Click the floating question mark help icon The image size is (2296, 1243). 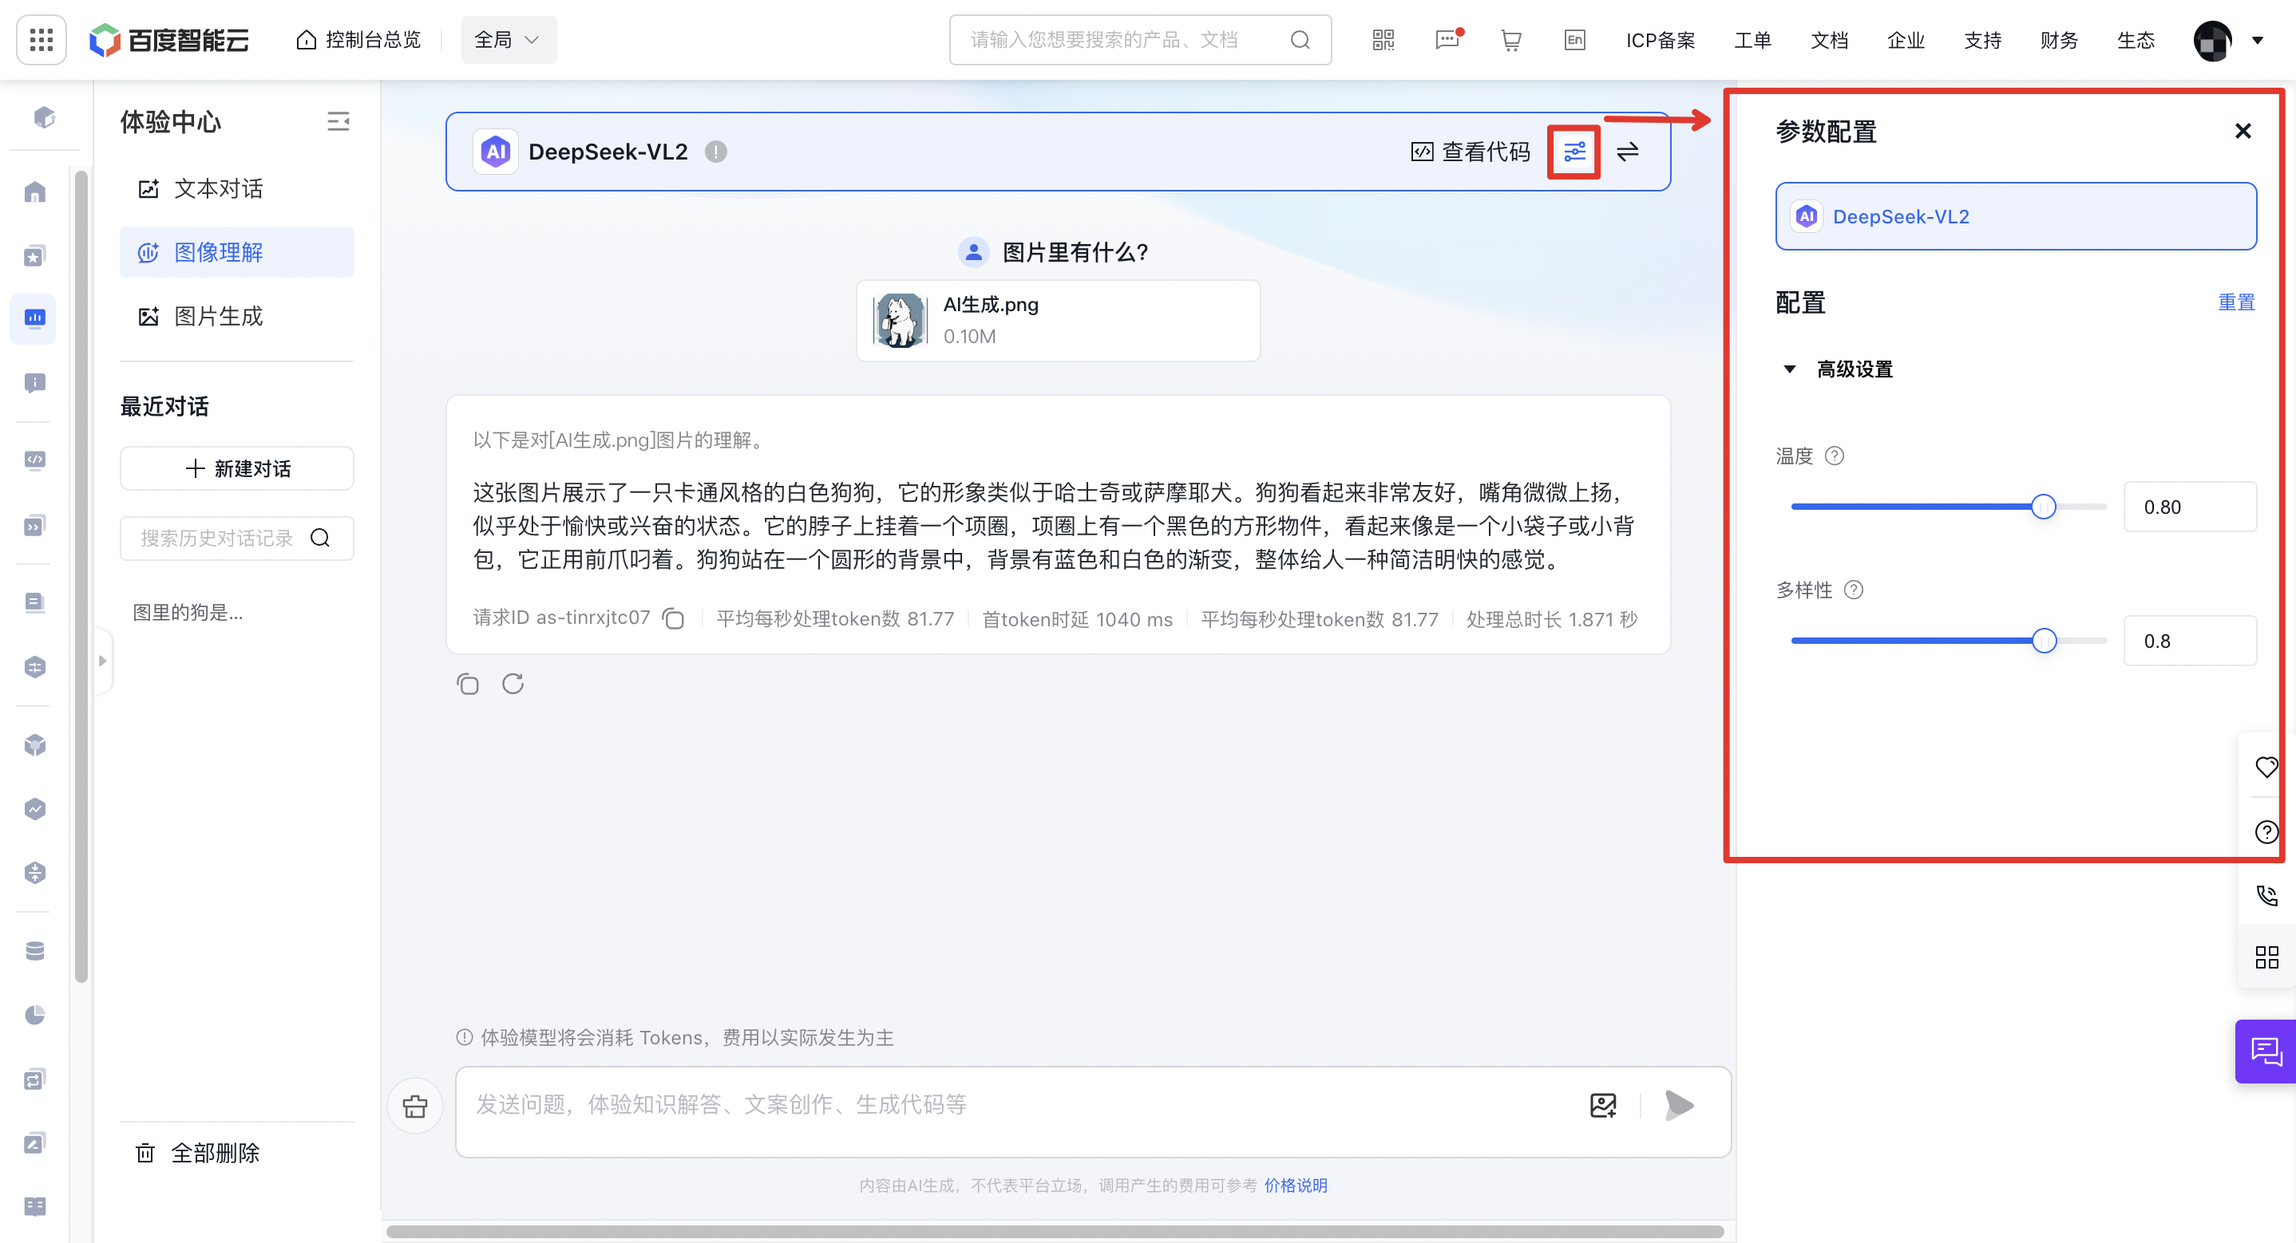click(x=2266, y=831)
